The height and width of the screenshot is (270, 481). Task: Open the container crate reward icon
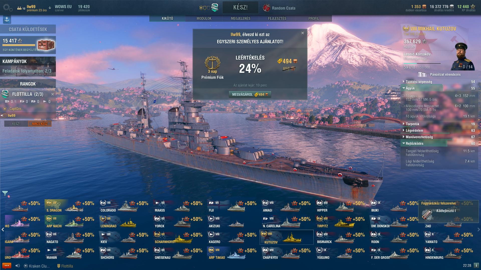46,45
